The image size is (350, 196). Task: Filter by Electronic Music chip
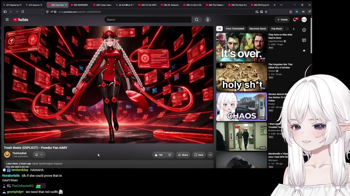coord(258,29)
